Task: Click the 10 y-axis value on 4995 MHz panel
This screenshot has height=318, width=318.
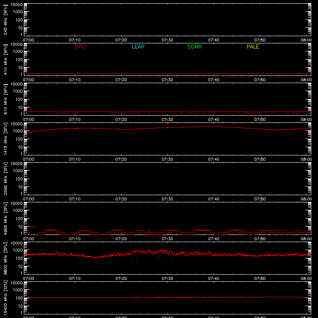Action: coord(21,227)
